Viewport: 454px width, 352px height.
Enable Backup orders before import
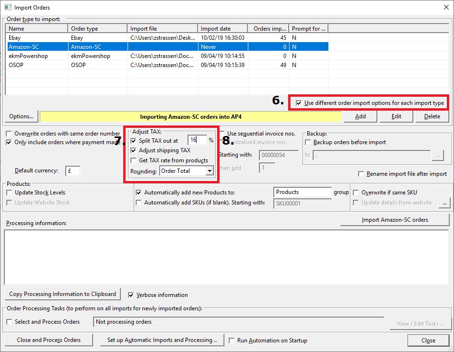[x=308, y=142]
